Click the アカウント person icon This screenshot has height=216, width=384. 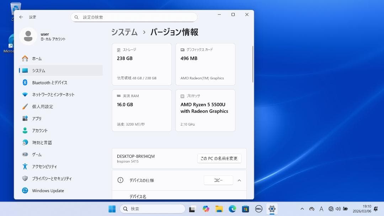(x=25, y=131)
